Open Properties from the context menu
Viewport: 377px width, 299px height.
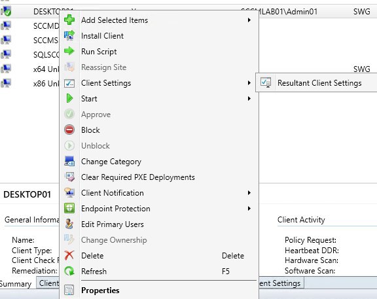(158, 290)
